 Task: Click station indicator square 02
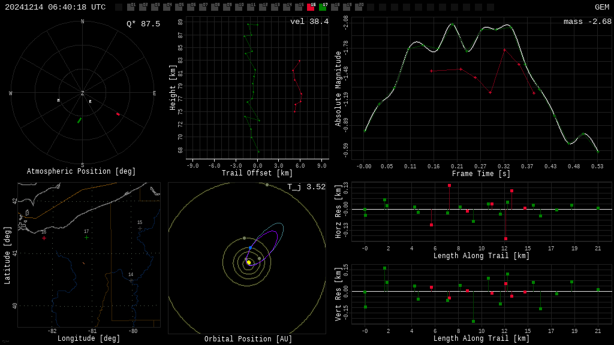coord(143,7)
